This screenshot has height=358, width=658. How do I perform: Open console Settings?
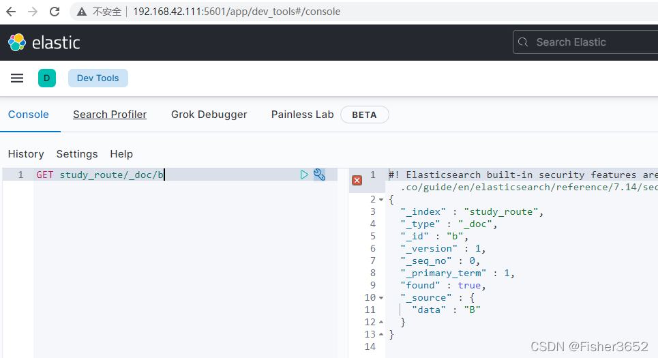(77, 154)
